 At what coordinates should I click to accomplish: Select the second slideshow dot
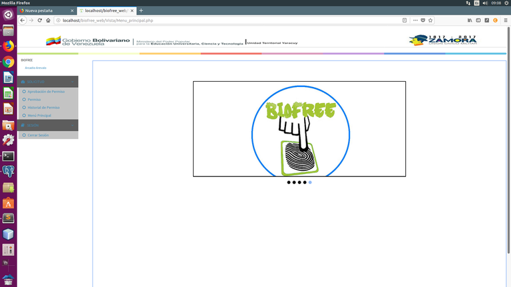tap(294, 183)
